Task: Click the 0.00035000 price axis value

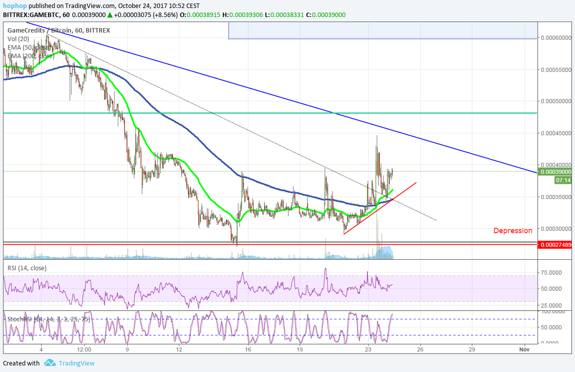Action: 556,197
